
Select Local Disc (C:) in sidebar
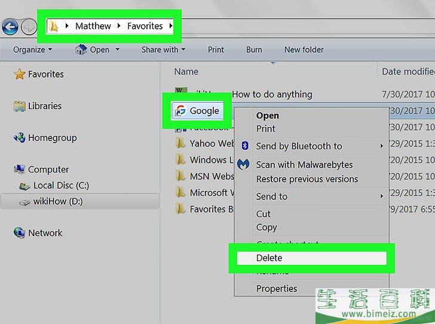(x=61, y=186)
